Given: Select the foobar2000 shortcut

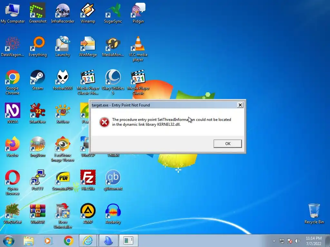Looking at the screenshot, I should 63,80.
